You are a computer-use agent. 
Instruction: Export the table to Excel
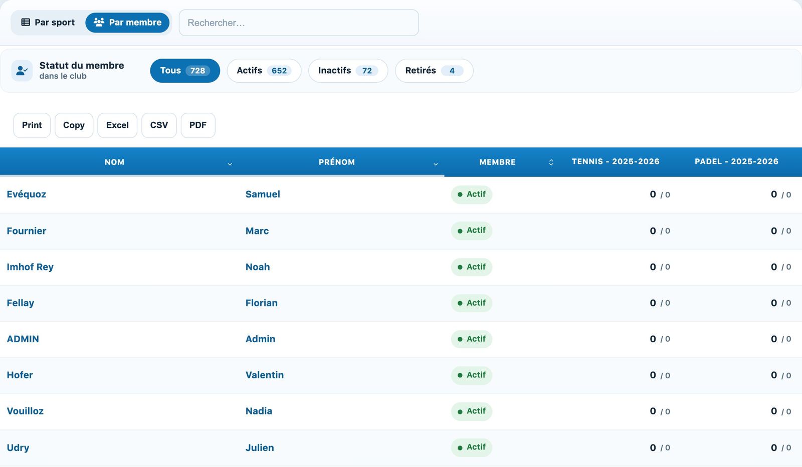[x=117, y=125]
